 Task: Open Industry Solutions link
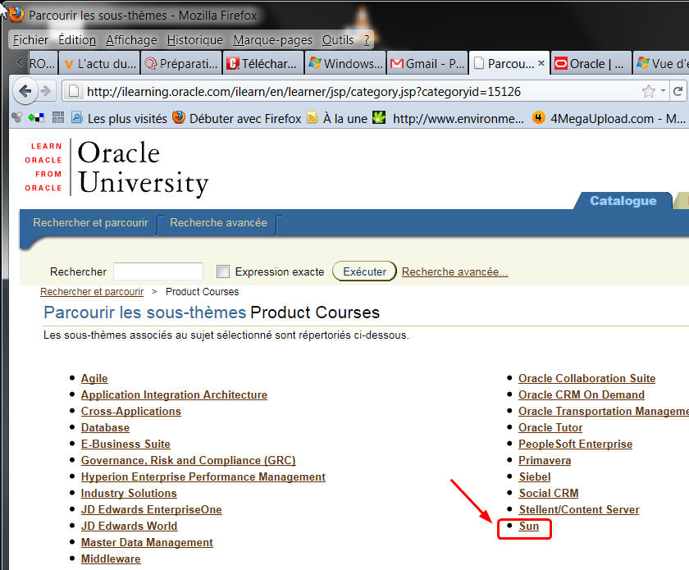(x=129, y=493)
